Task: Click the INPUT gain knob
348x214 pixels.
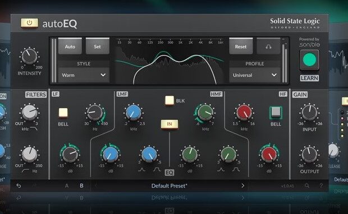Action: tap(309, 113)
